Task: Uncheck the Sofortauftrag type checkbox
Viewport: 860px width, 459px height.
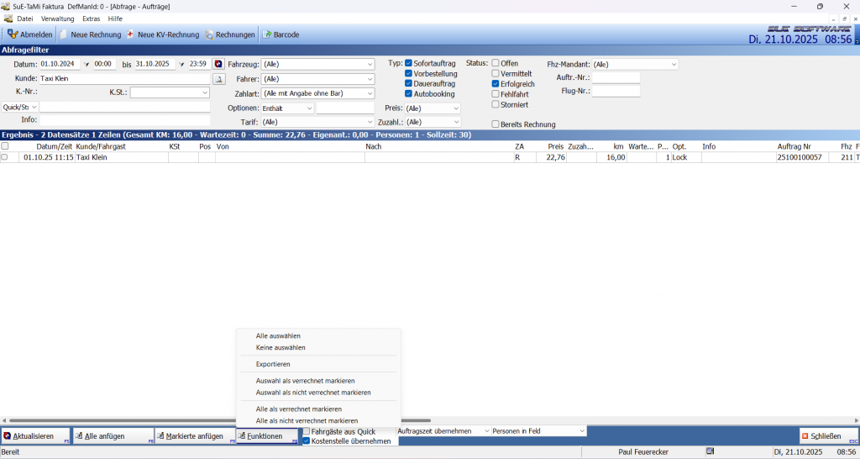Action: 409,64
